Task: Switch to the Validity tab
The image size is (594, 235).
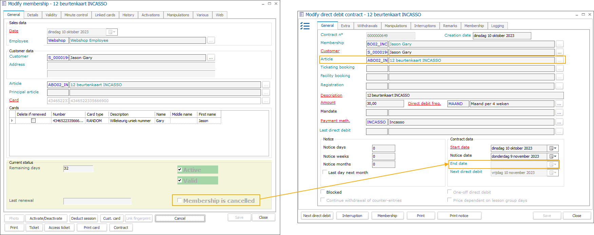Action: pos(51,15)
